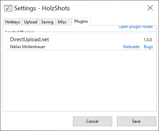Cancel the settings changes
The image size is (159, 131).
tap(93, 121)
